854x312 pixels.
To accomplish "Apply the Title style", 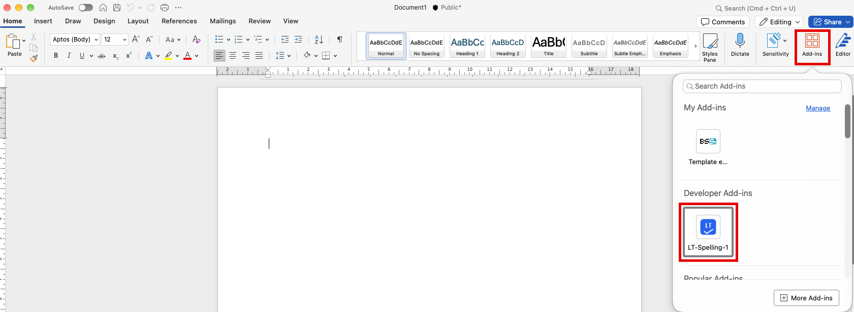I will [549, 46].
